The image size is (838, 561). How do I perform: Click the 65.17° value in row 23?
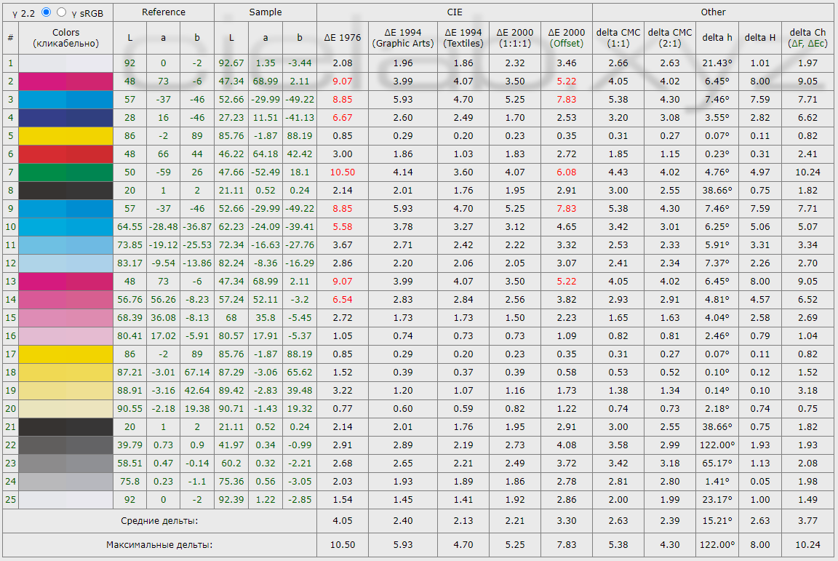coord(717,463)
